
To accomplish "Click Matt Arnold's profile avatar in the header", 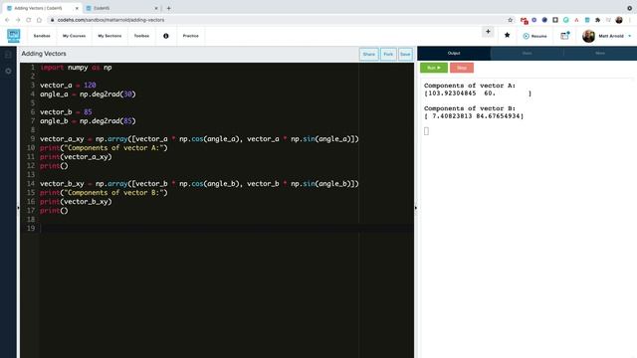I will pyautogui.click(x=588, y=36).
